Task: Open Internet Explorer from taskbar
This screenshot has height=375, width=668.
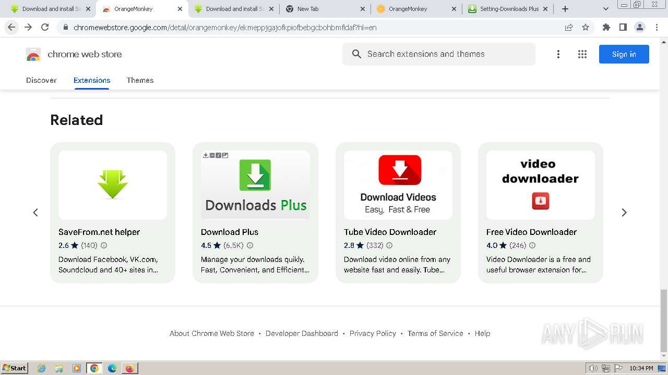Action: pyautogui.click(x=41, y=368)
